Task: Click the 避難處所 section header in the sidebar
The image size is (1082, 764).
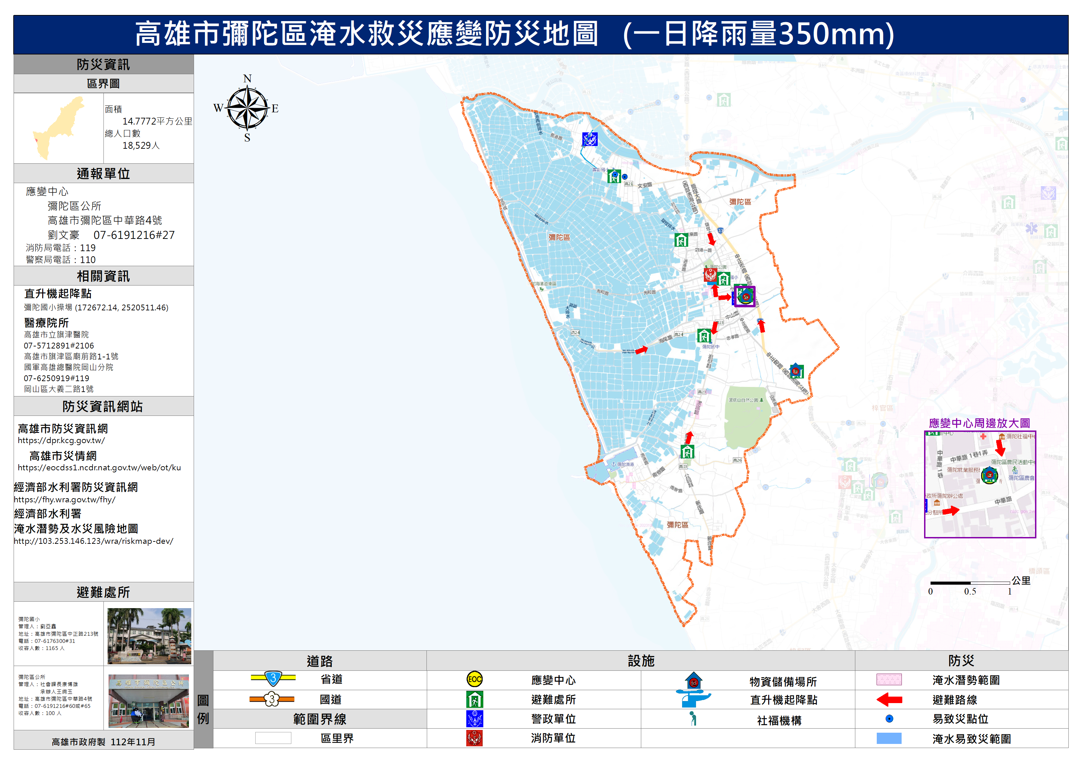Action: tap(104, 592)
